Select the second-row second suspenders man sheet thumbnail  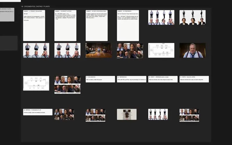[68, 50]
